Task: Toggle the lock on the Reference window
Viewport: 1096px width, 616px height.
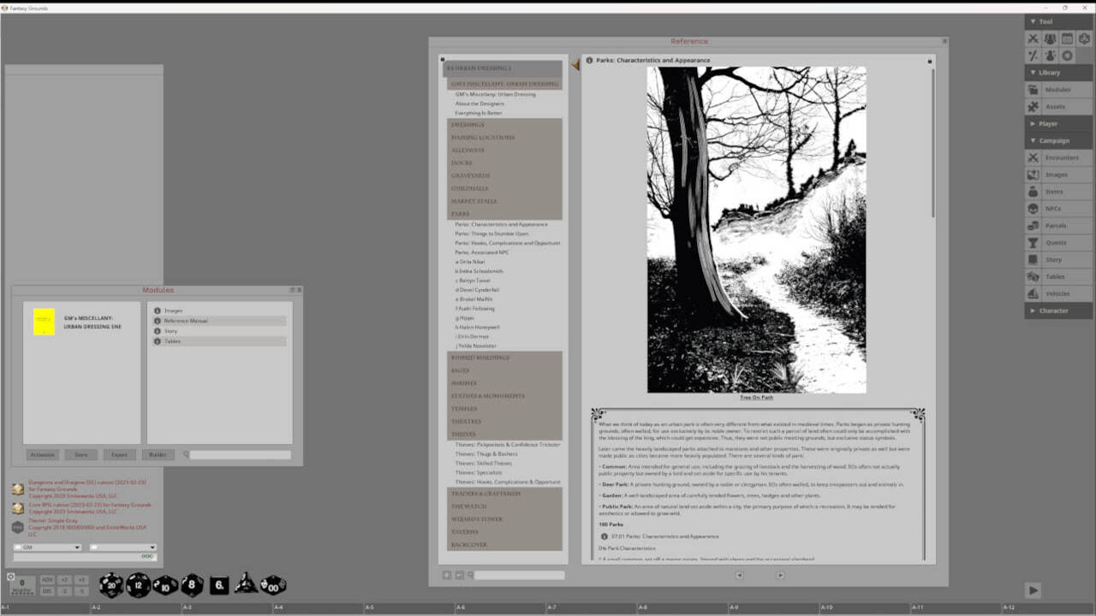Action: [x=928, y=61]
